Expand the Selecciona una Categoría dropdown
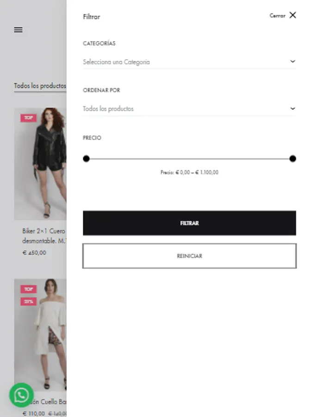The height and width of the screenshot is (417, 309). point(189,62)
